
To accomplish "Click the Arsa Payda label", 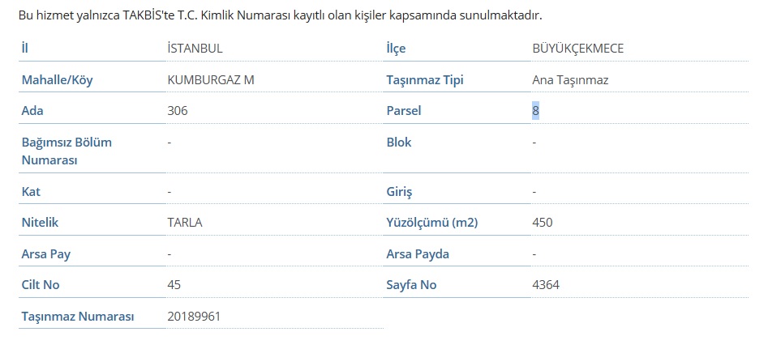I will tap(418, 253).
